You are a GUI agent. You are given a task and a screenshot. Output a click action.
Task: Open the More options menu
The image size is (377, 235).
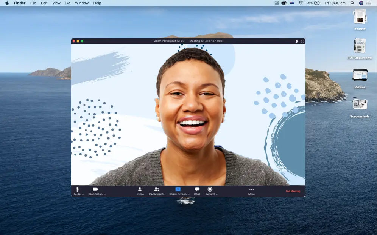pos(251,189)
